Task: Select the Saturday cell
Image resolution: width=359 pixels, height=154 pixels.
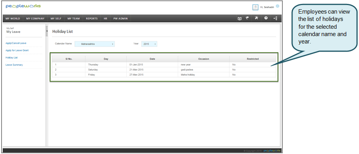Action: click(x=106, y=70)
